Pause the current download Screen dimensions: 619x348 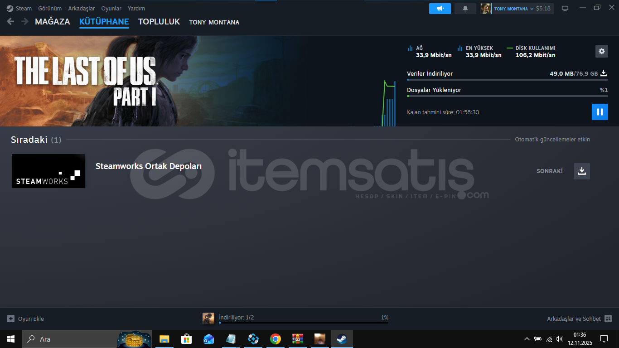[600, 112]
